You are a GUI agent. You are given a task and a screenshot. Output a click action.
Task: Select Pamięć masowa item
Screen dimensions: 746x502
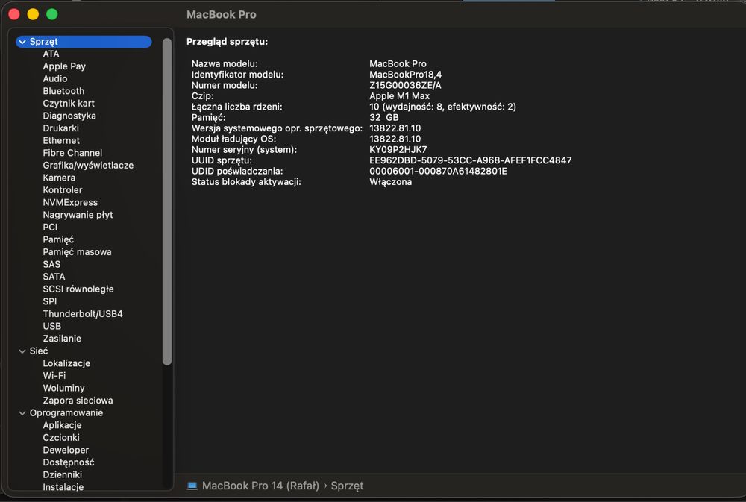(x=77, y=251)
